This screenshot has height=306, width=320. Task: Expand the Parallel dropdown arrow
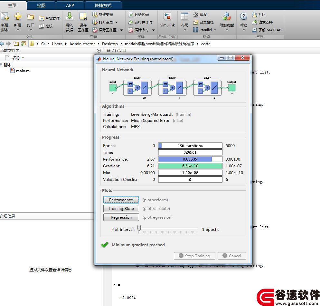pyautogui.click(x=215, y=30)
